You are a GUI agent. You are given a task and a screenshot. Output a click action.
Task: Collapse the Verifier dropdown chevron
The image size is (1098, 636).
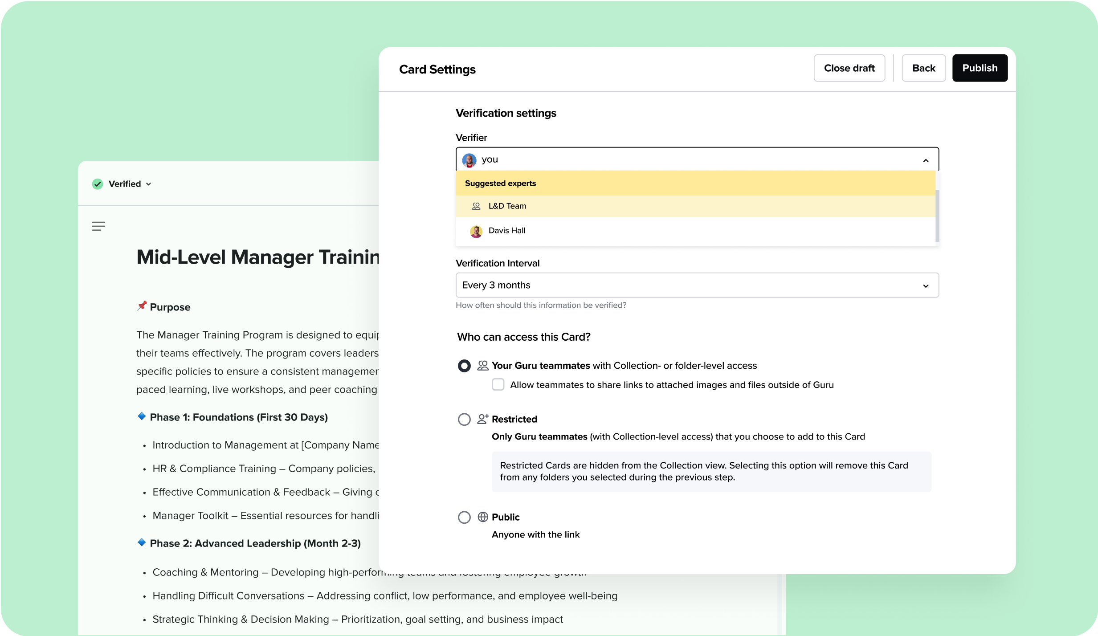(926, 160)
